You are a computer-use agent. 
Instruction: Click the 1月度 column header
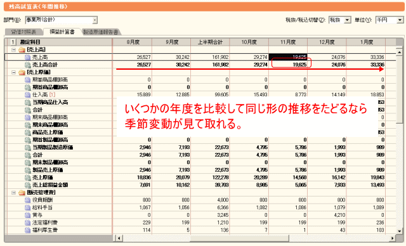pyautogui.click(x=366, y=42)
